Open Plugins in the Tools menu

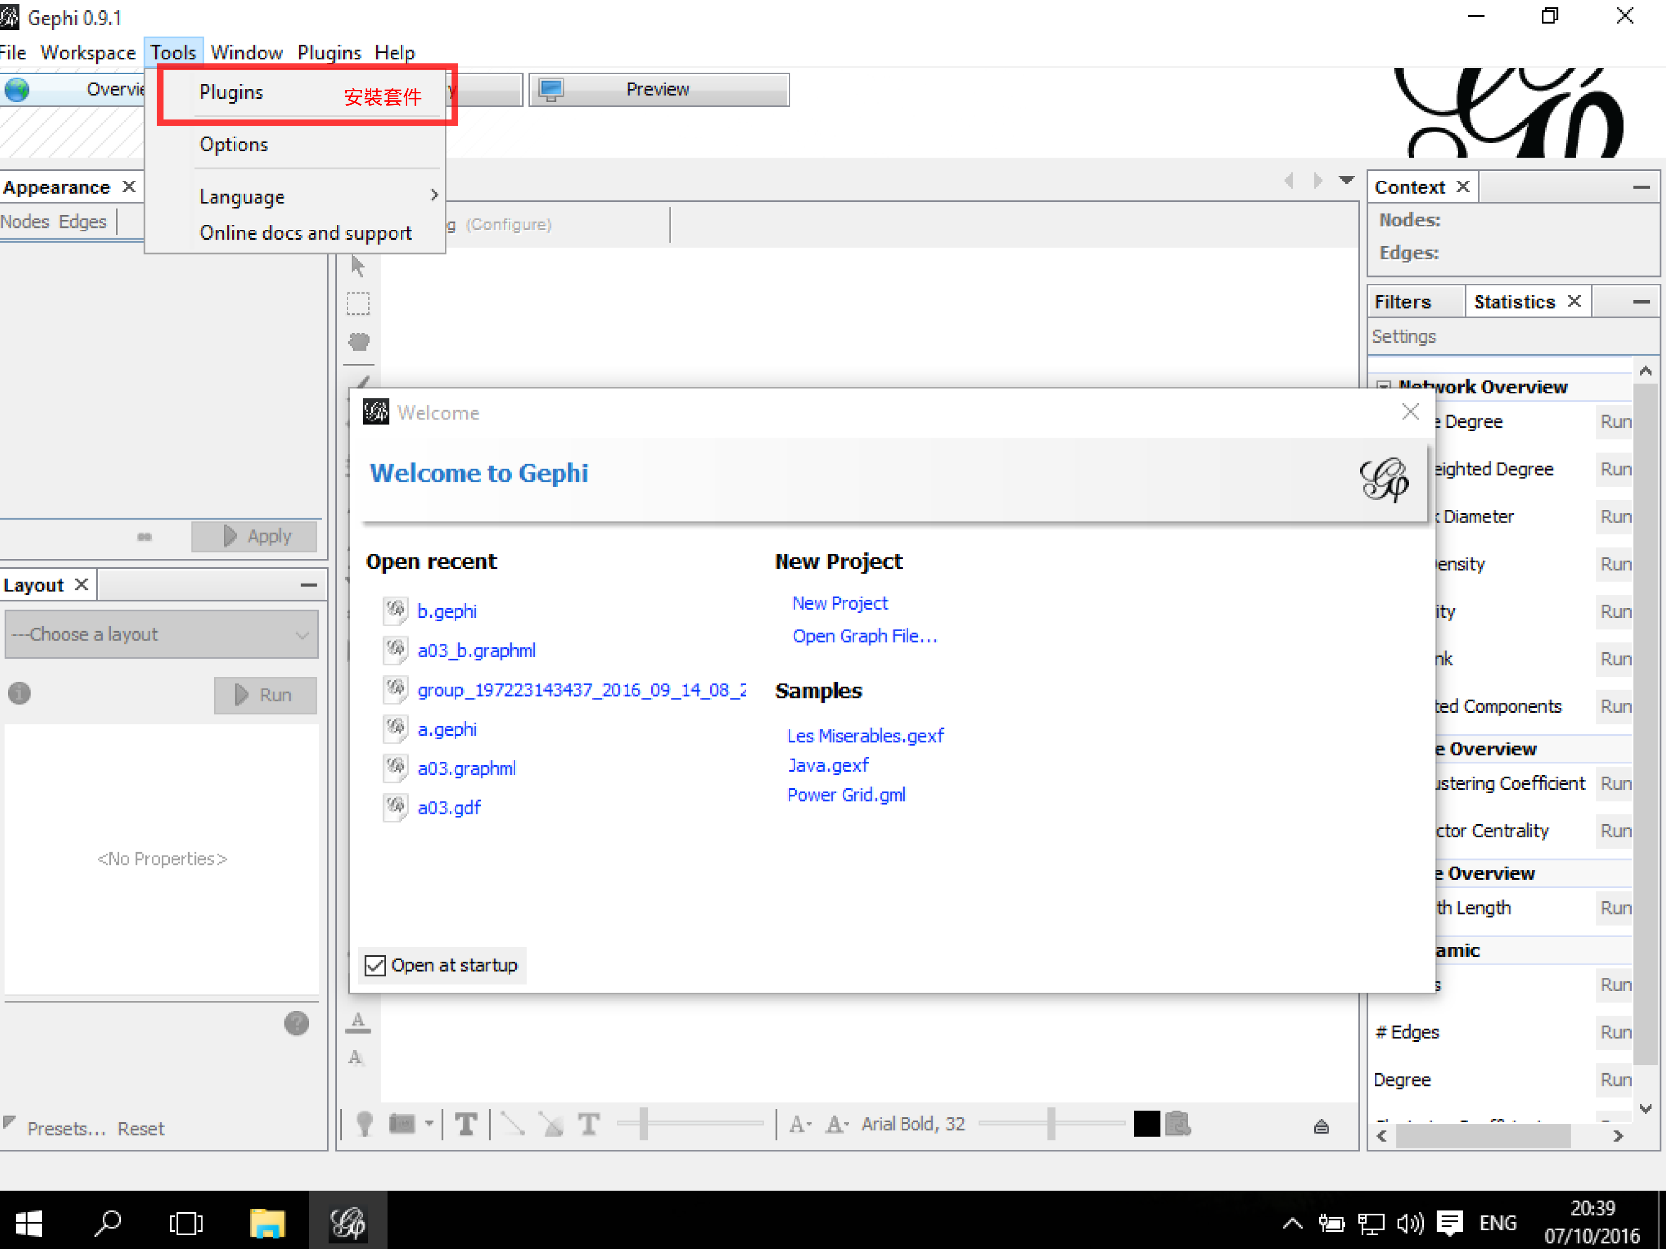coord(231,92)
